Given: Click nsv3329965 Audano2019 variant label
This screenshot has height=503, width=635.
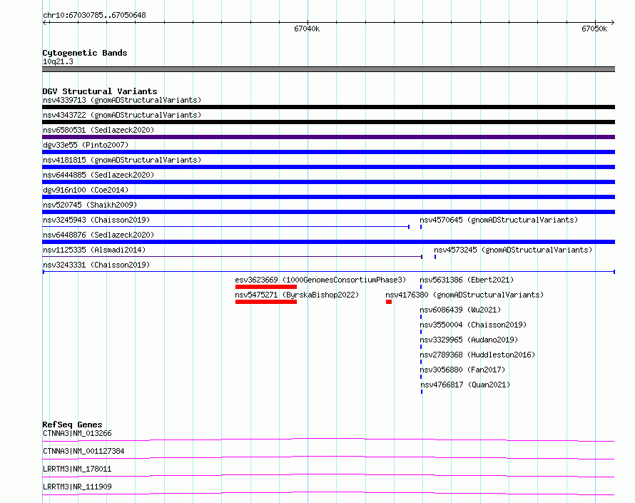Looking at the screenshot, I should pyautogui.click(x=469, y=340).
